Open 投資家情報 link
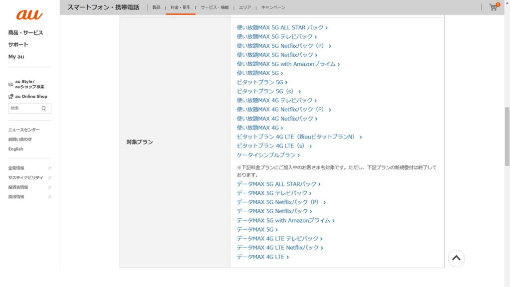This screenshot has height=287, width=510. 18,187
